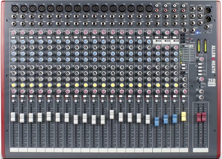Viewport: 222px width, 159px height.
Task: Adjust the blue 17-18 stereo fader
Action: [157, 121]
